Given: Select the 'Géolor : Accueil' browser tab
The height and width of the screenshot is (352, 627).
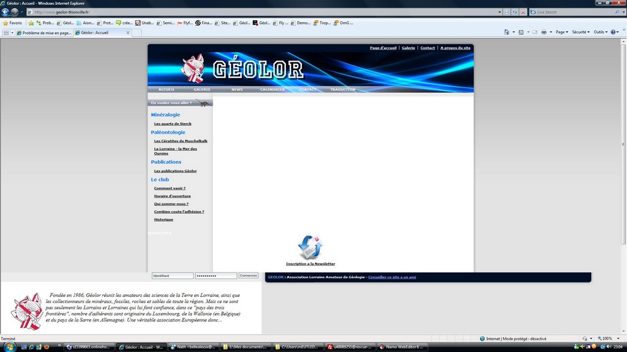Looking at the screenshot, I should [102, 33].
